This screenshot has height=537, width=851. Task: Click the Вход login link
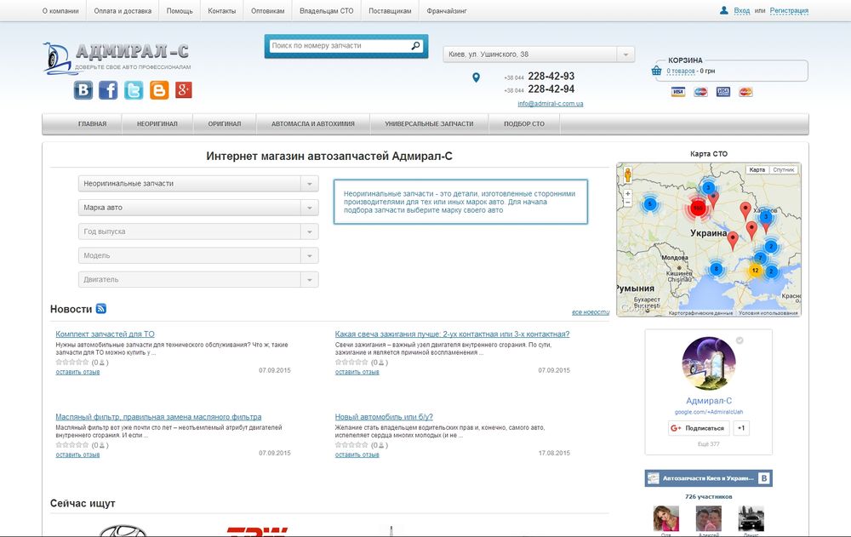pyautogui.click(x=741, y=11)
